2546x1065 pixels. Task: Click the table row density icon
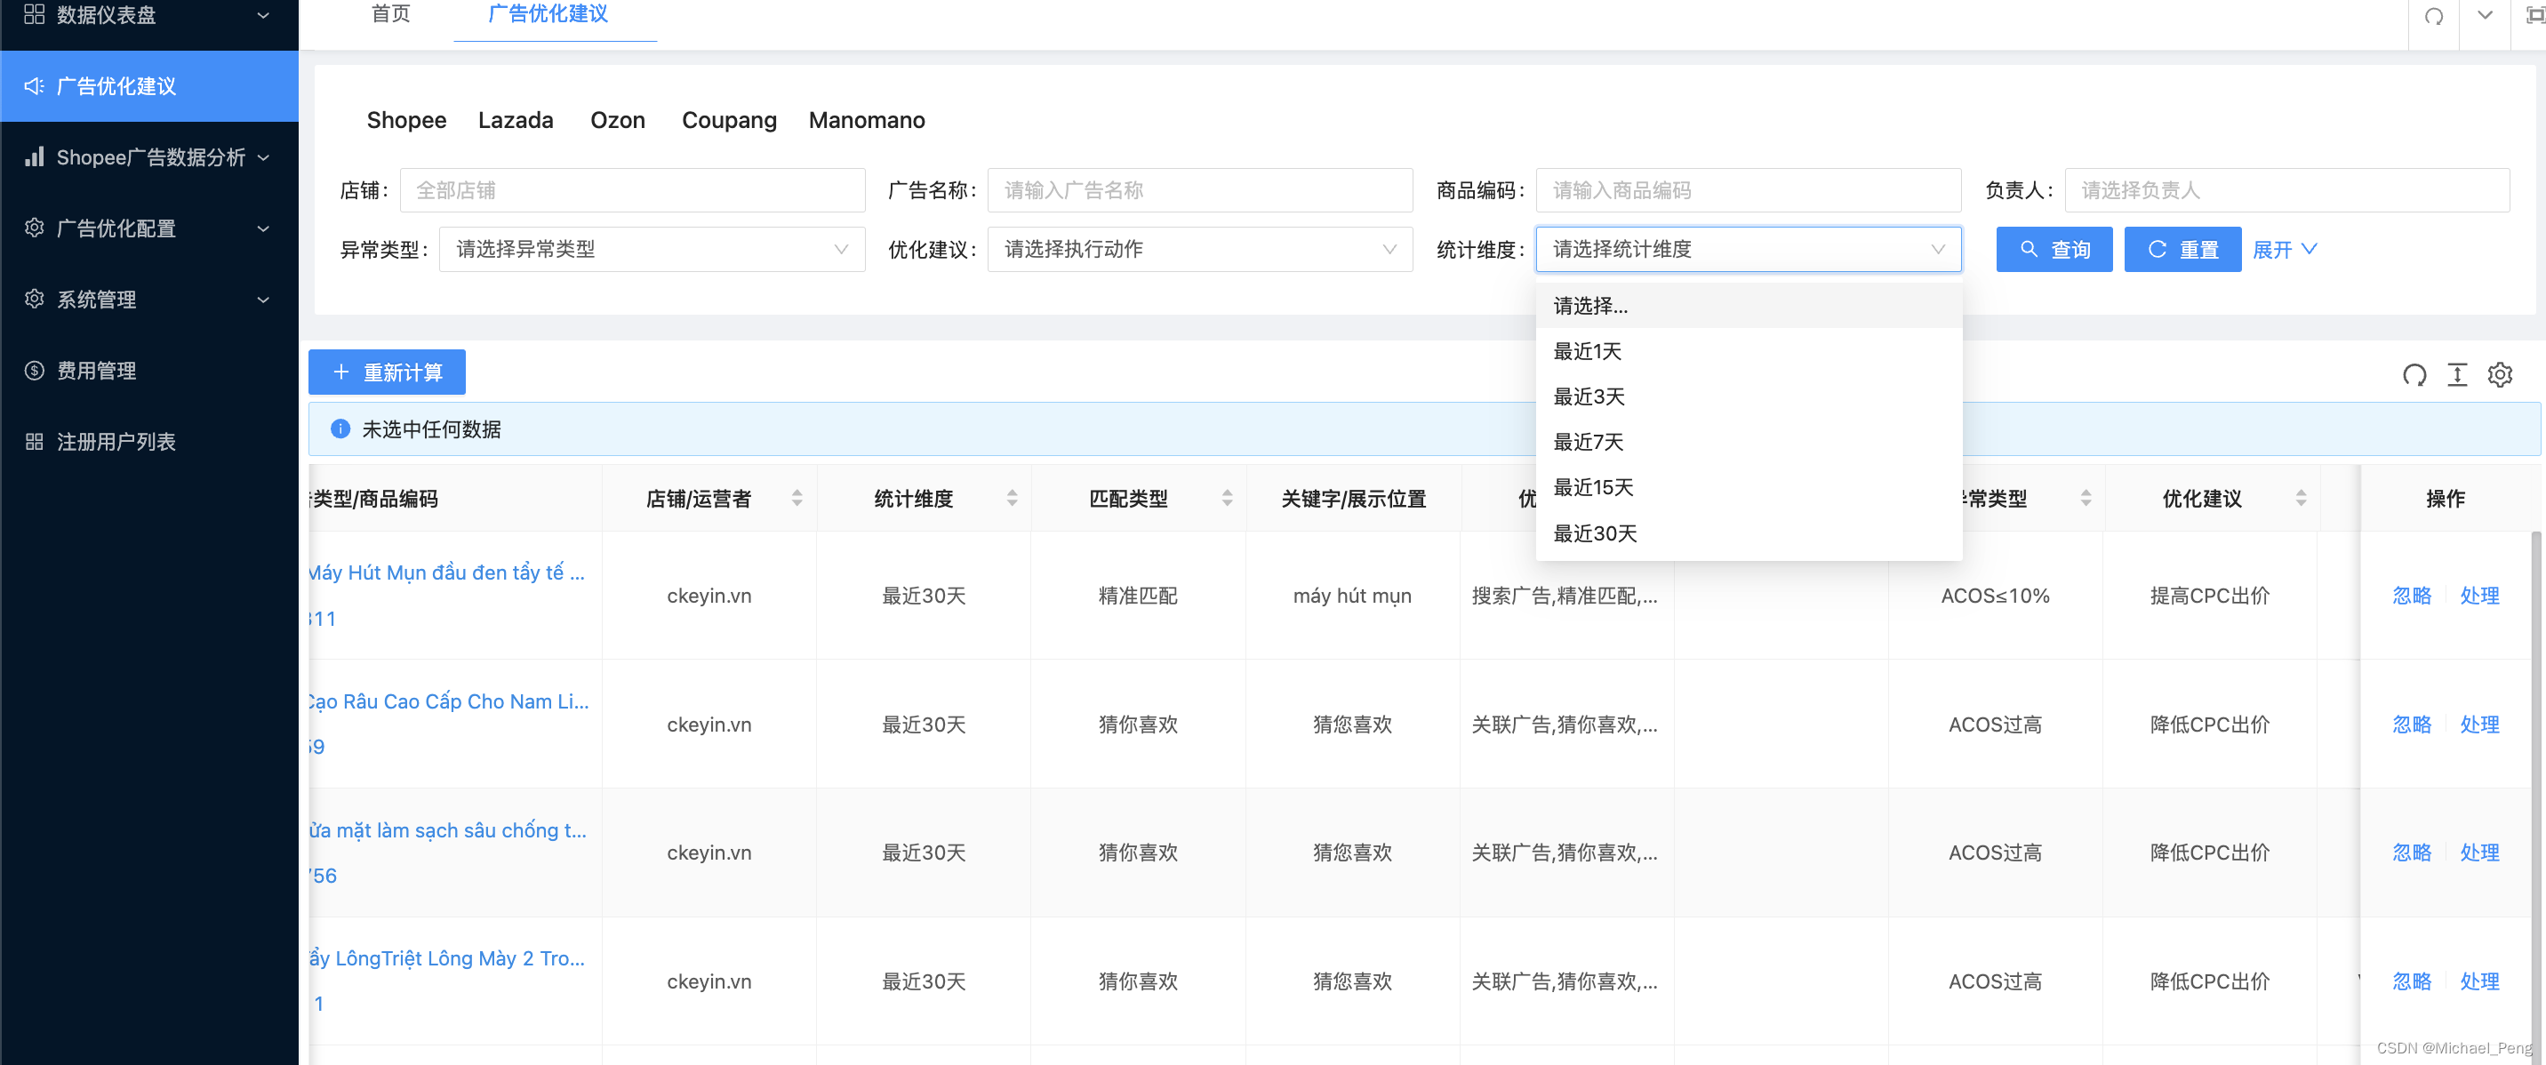tap(2457, 374)
